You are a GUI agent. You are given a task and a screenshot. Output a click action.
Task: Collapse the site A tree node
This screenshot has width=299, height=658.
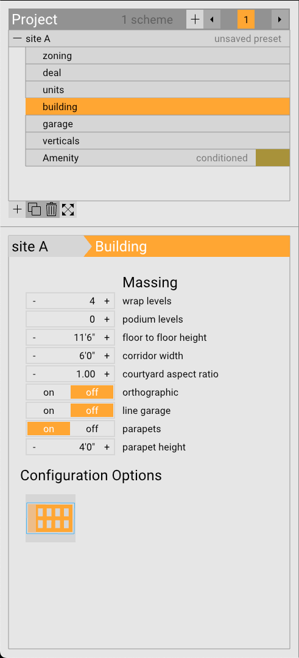point(17,38)
